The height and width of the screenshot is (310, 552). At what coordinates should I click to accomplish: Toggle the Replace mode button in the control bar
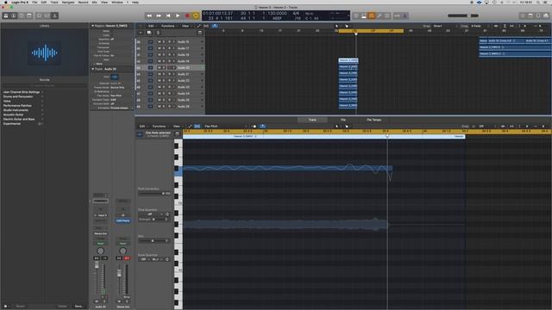tap(356, 15)
